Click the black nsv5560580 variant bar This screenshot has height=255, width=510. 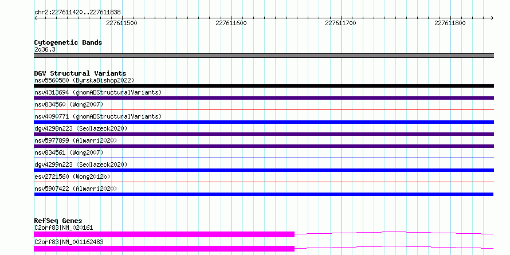click(x=264, y=86)
